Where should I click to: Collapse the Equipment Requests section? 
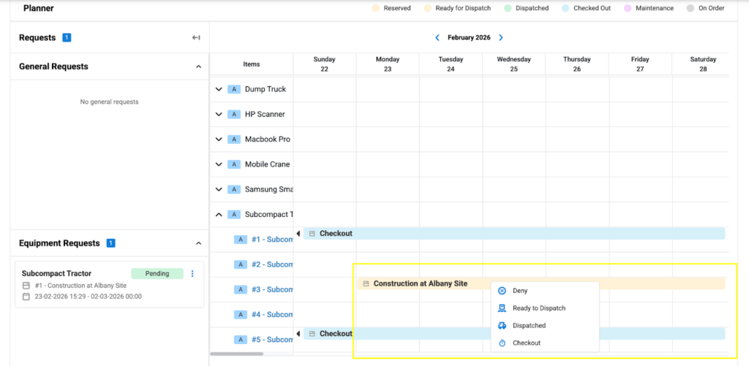(198, 243)
